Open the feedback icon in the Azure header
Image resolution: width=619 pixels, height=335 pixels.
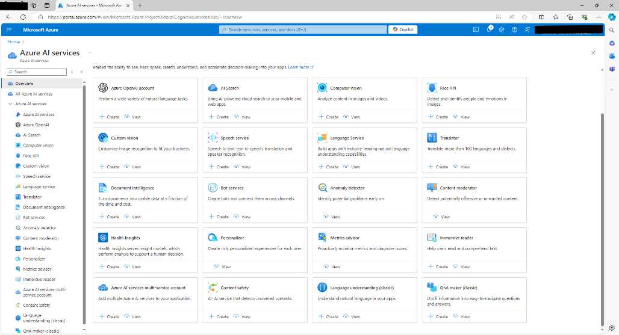click(527, 29)
